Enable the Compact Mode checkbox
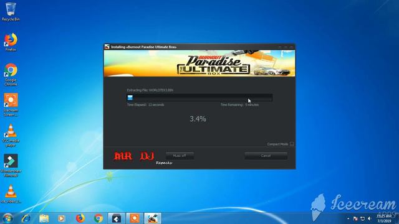This screenshot has height=224, width=399. tap(292, 144)
